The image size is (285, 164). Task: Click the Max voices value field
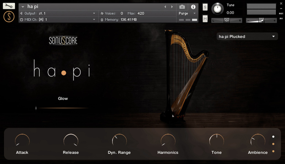(x=141, y=13)
